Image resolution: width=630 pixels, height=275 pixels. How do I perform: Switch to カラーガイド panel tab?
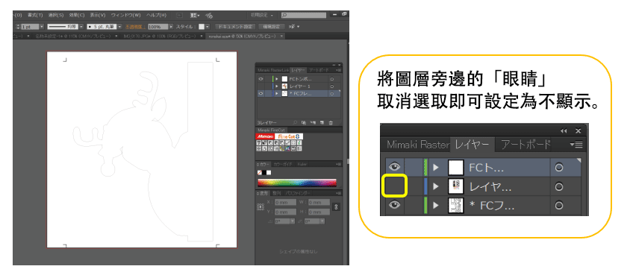pos(284,164)
